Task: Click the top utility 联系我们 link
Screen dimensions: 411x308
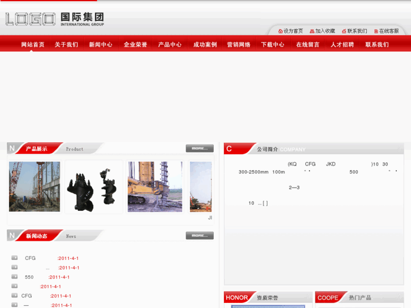Action: pos(357,31)
